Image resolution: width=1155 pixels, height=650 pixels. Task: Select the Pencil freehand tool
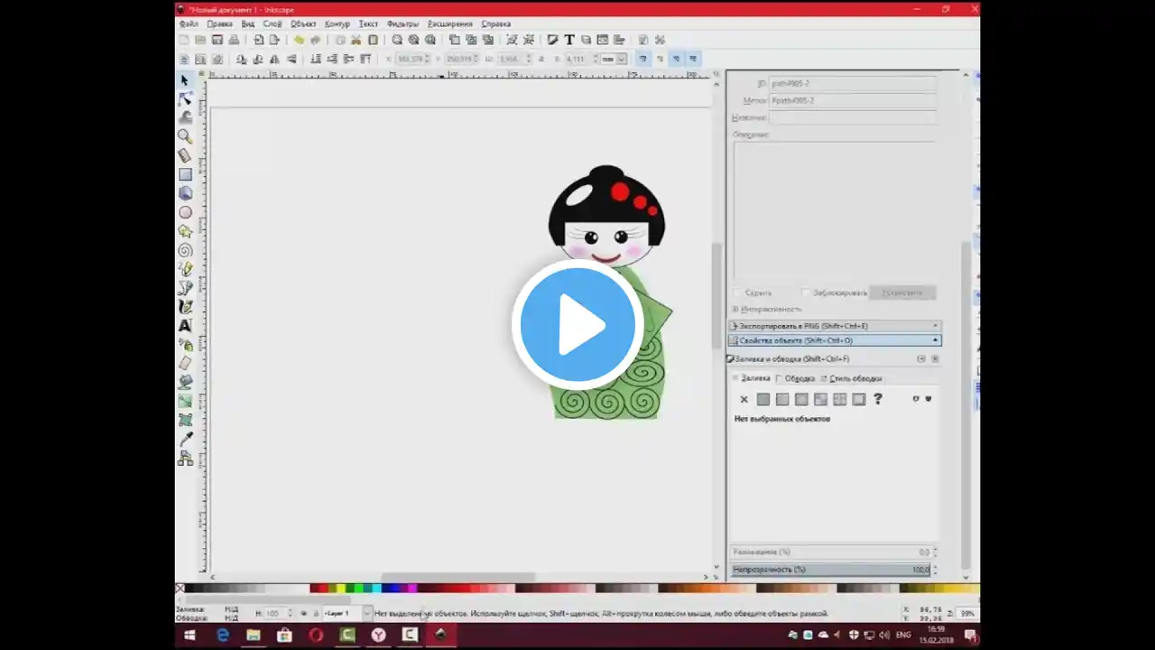click(185, 269)
